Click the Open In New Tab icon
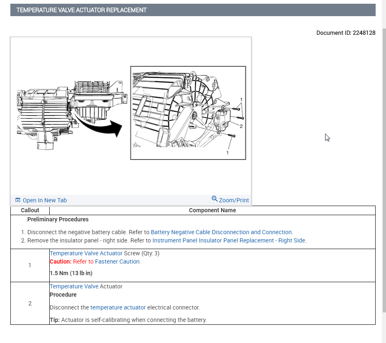 pos(18,200)
